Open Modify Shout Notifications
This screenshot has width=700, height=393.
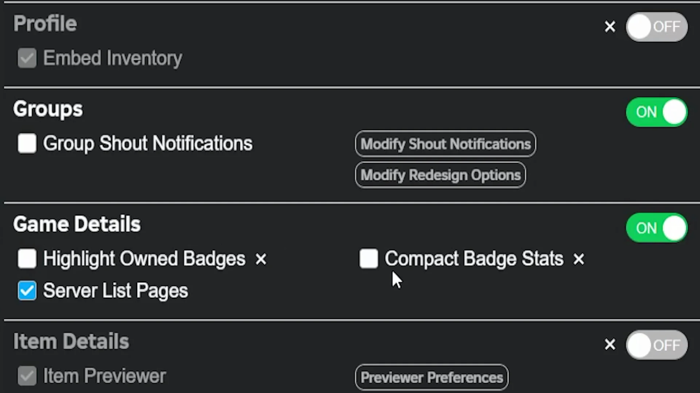tap(445, 144)
